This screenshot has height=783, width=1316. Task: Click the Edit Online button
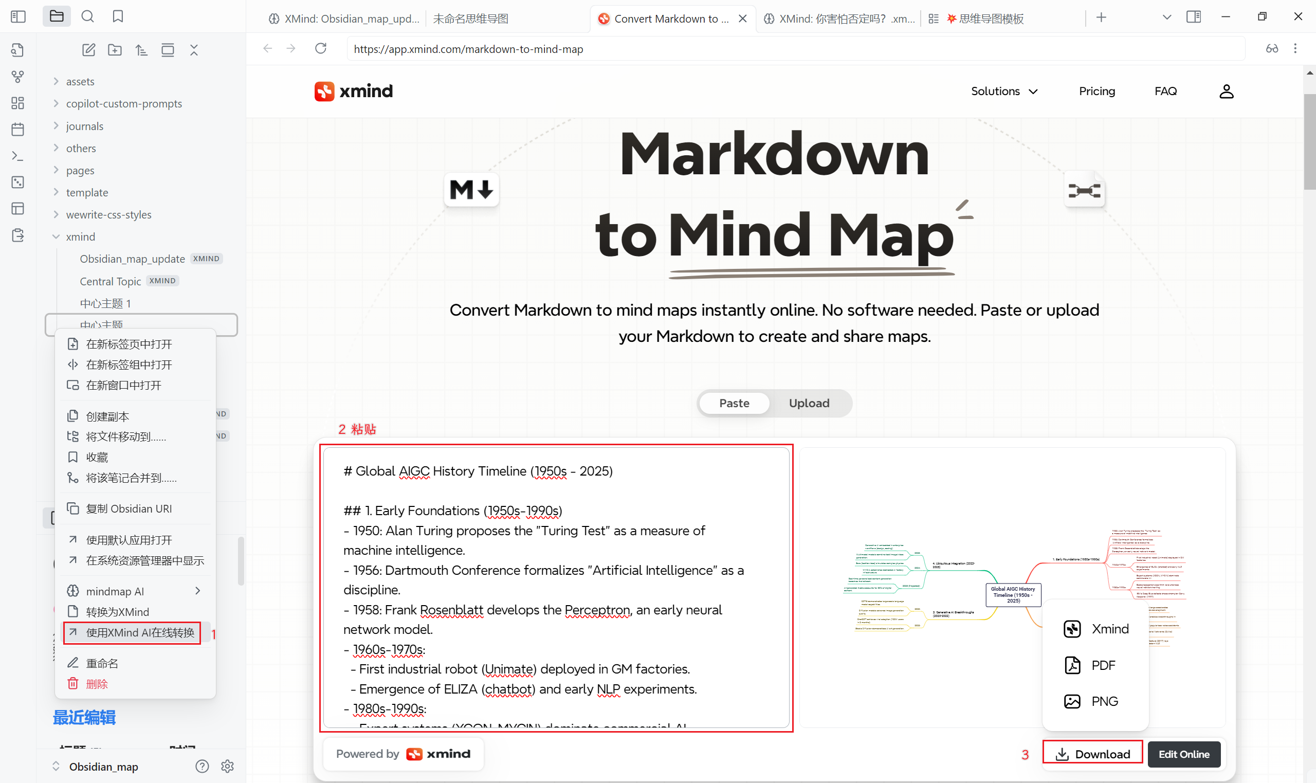1183,754
